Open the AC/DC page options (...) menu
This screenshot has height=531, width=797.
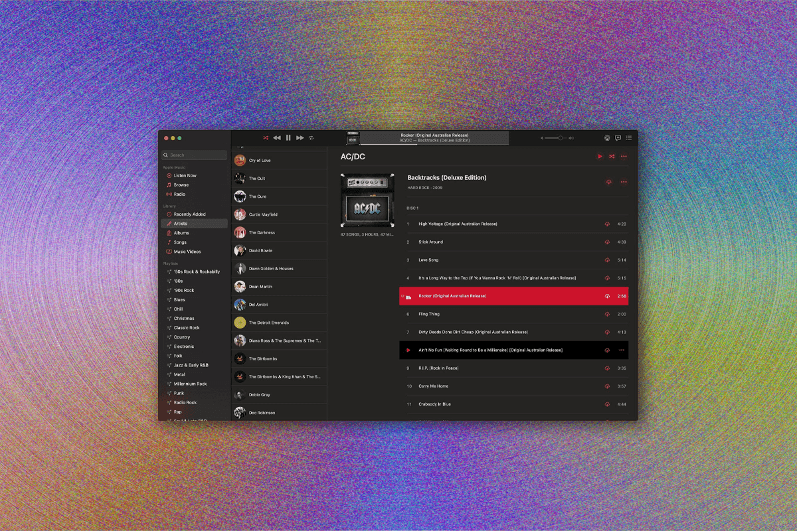(622, 156)
